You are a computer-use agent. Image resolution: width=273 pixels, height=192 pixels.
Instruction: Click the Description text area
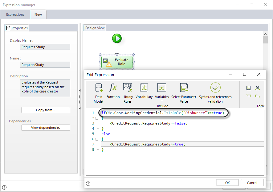45,88
